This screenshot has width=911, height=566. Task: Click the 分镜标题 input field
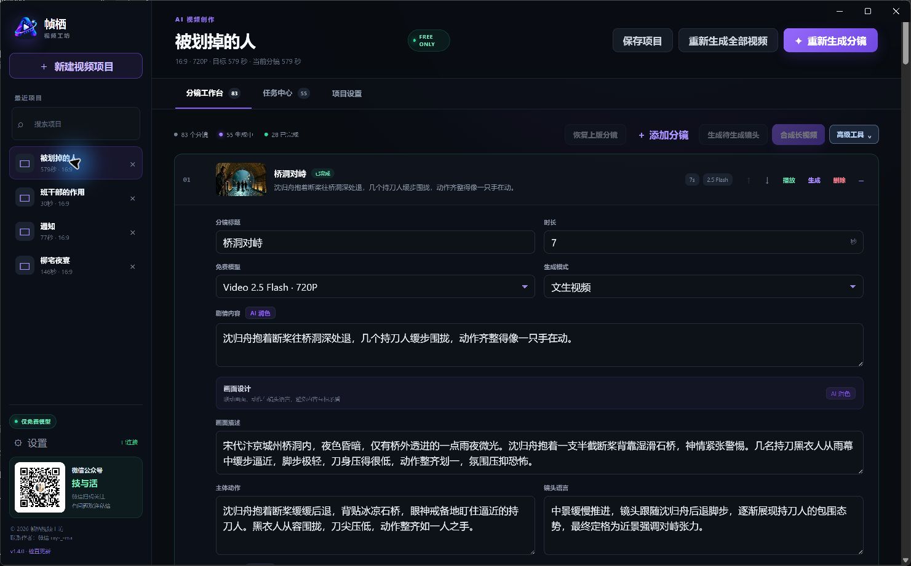click(x=375, y=243)
